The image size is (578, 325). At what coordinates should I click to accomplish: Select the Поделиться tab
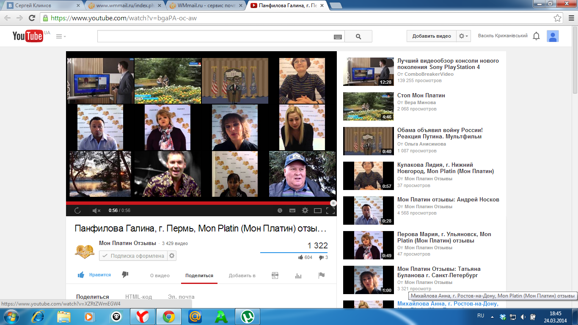(x=199, y=275)
